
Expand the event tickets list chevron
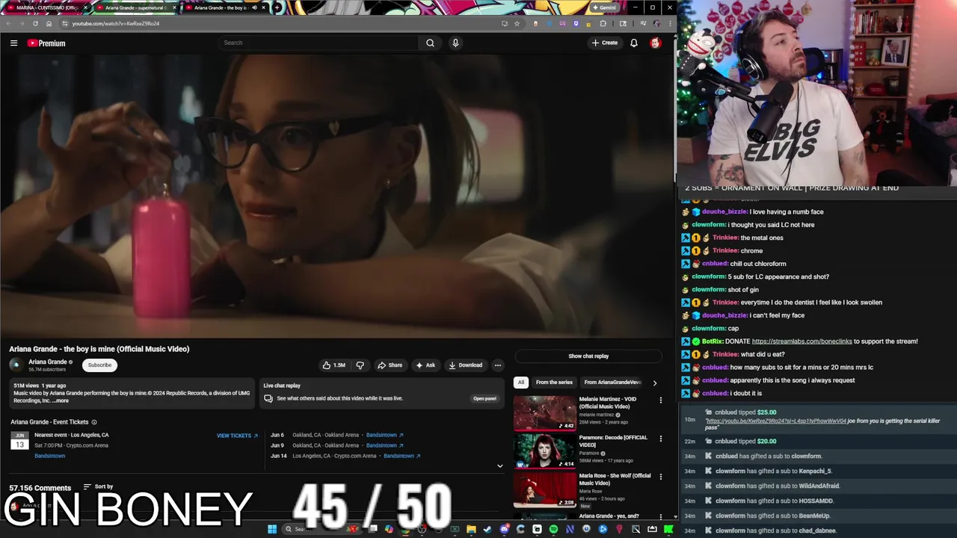pyautogui.click(x=500, y=466)
